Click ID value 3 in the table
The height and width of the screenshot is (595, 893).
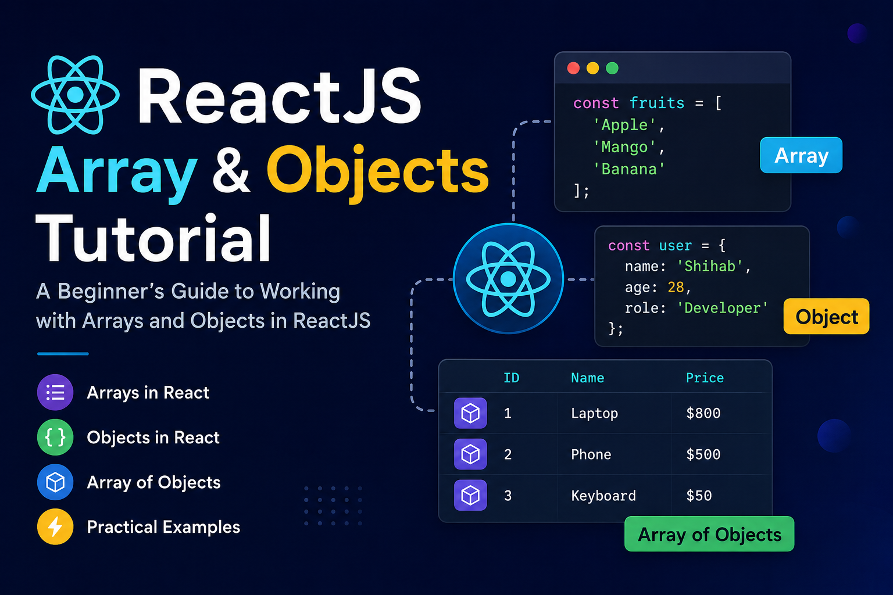(508, 496)
